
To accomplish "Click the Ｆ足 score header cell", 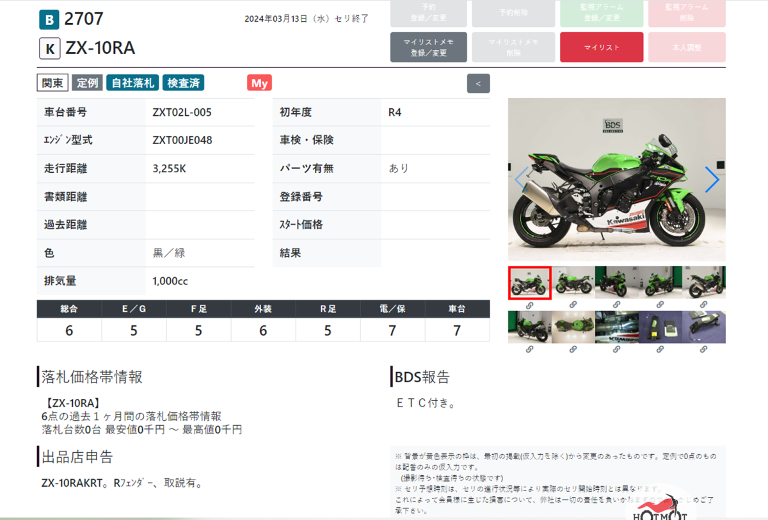I will click(x=198, y=309).
